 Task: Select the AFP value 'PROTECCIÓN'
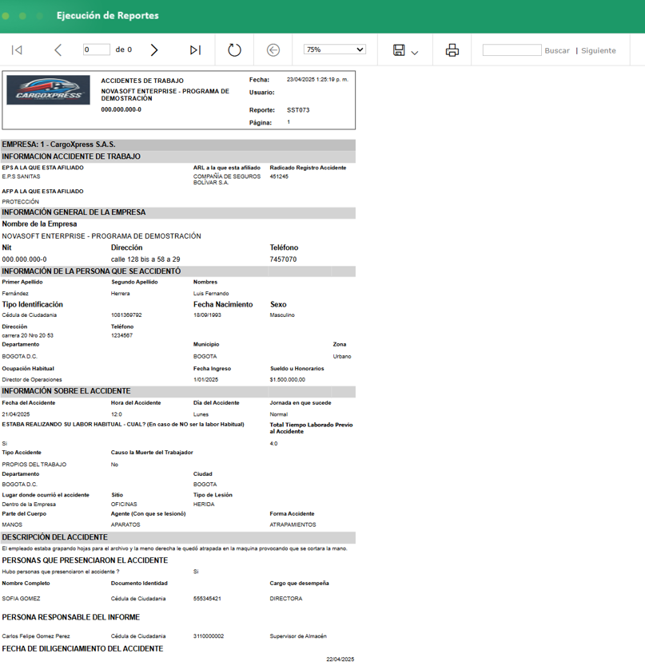(x=21, y=202)
